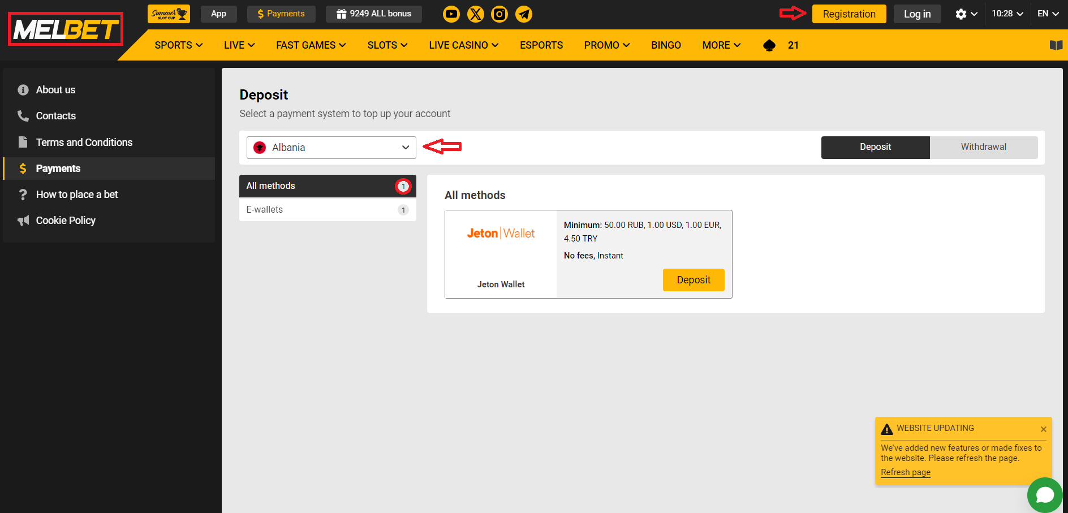Open the 9249 ALL bonus button
This screenshot has height=513, width=1068.
pyautogui.click(x=374, y=14)
